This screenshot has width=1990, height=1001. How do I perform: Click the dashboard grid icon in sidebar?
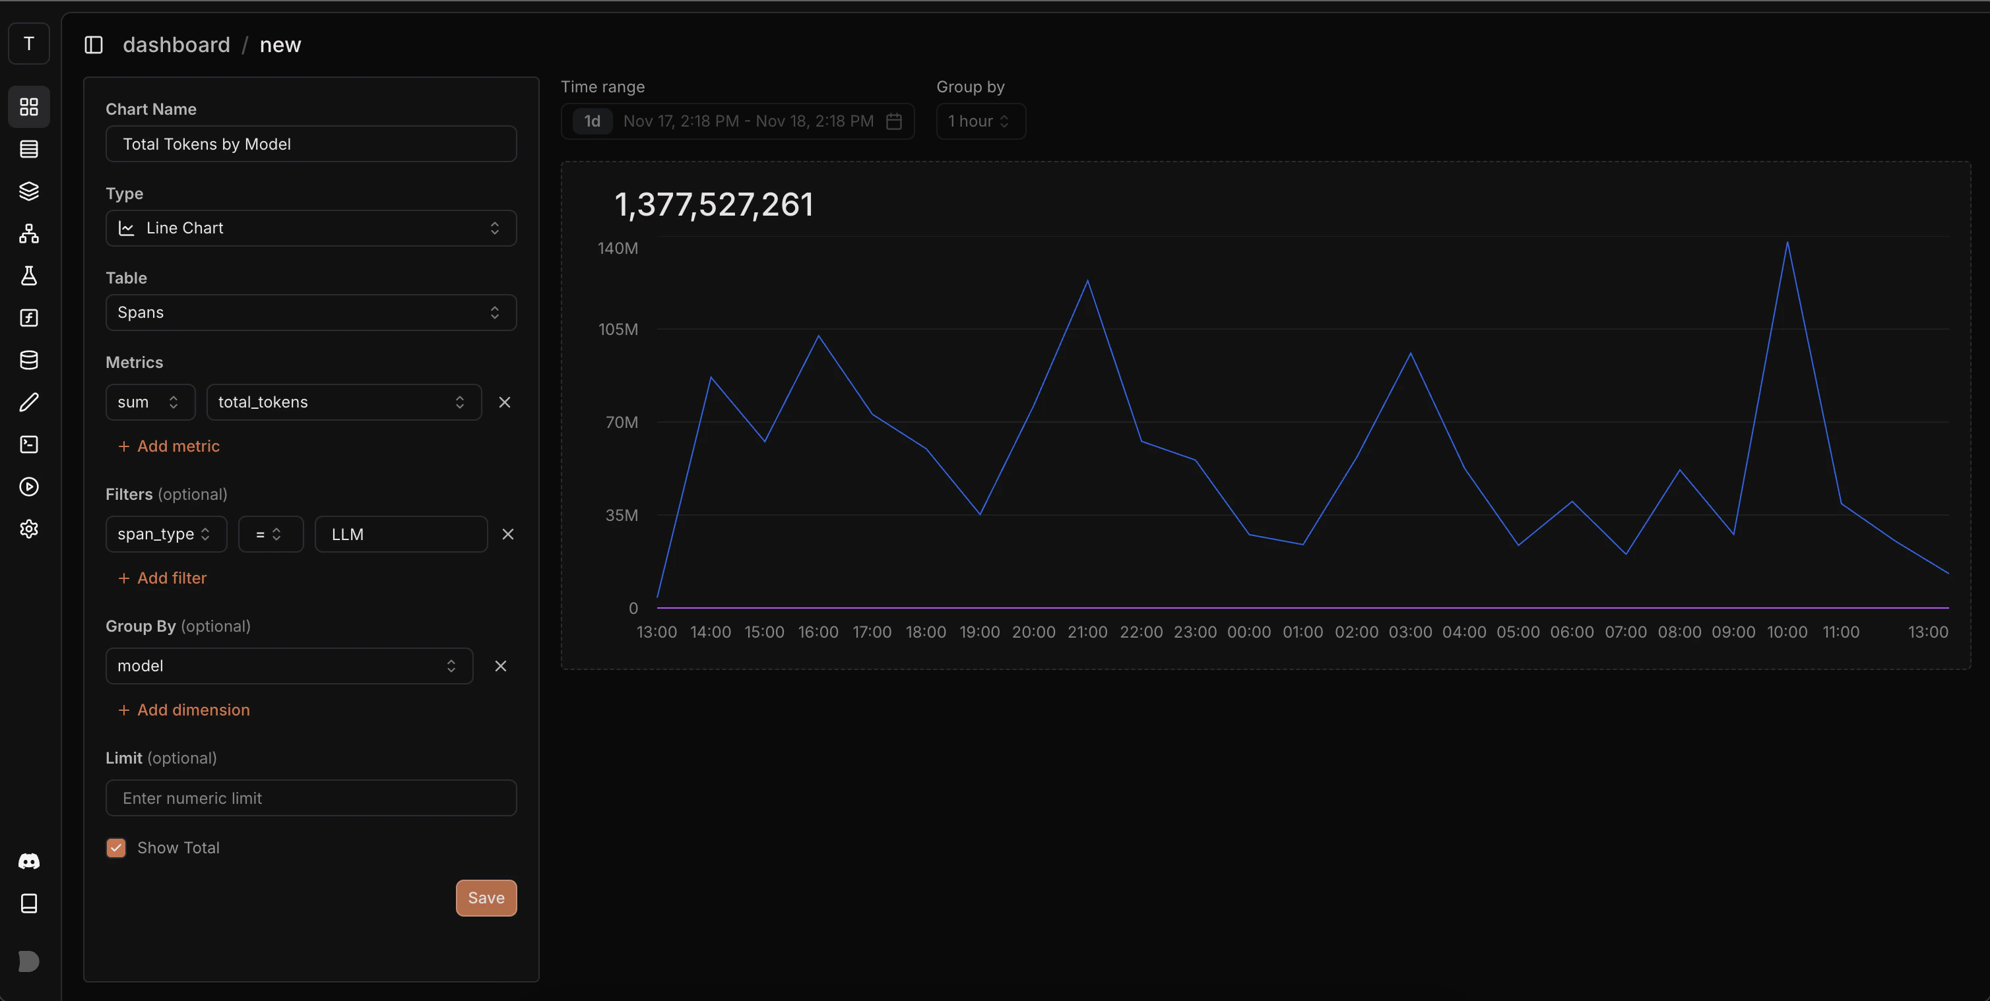(x=28, y=107)
